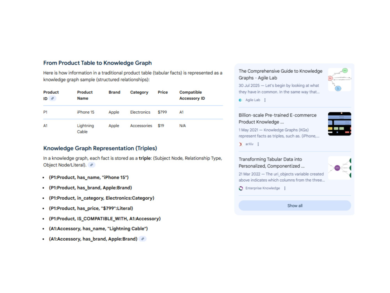This screenshot has height=293, width=390.
Task: Click the 30 Jul 2025 snippet text
Action: pyautogui.click(x=279, y=89)
